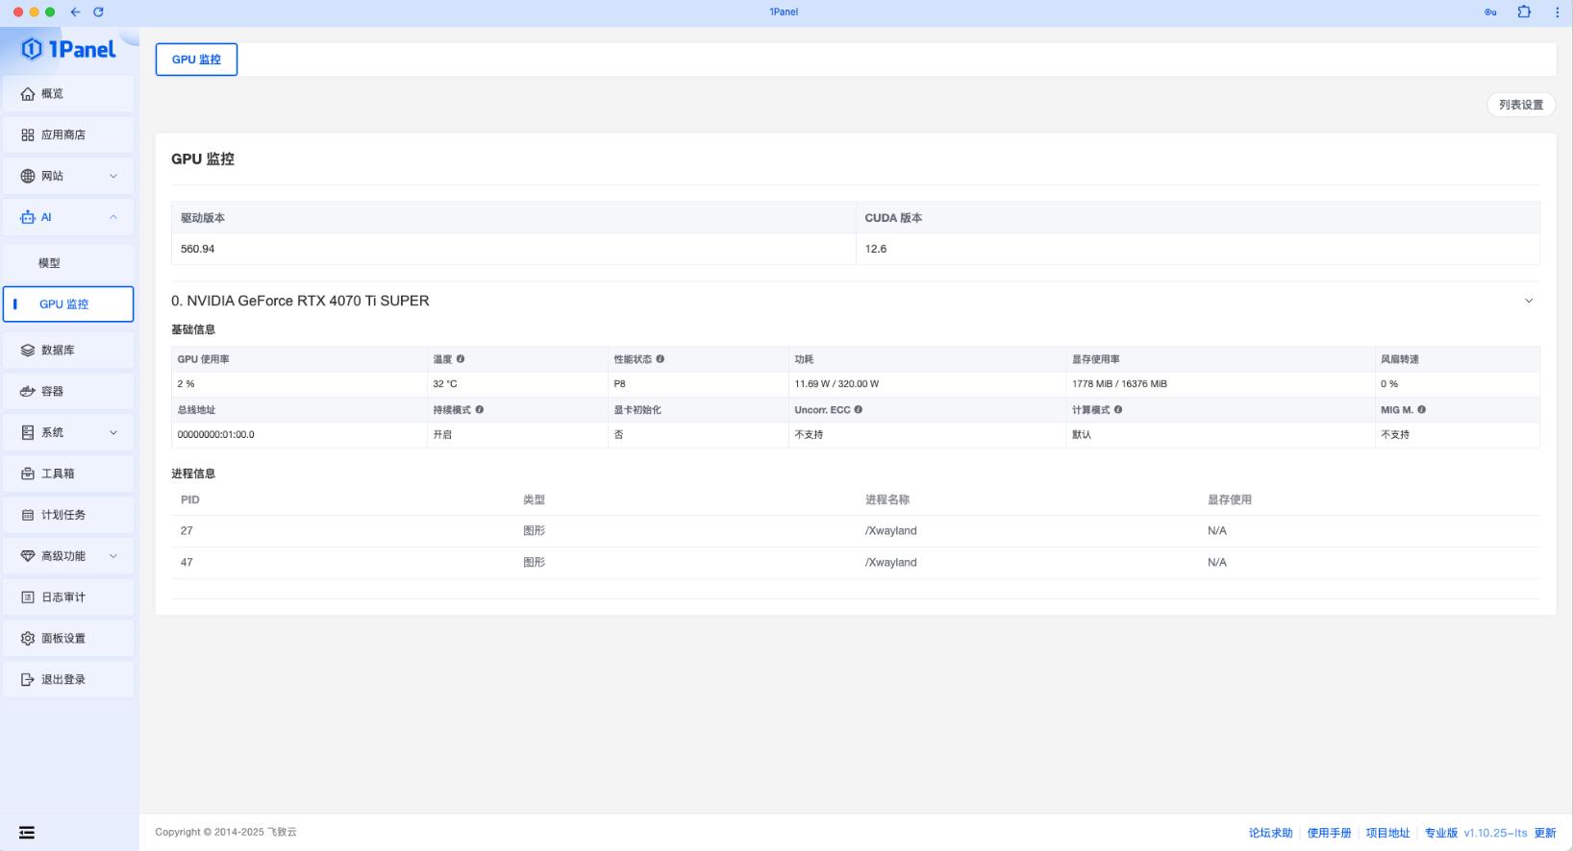
Task: Reload the page with refresh icon
Action: [98, 12]
